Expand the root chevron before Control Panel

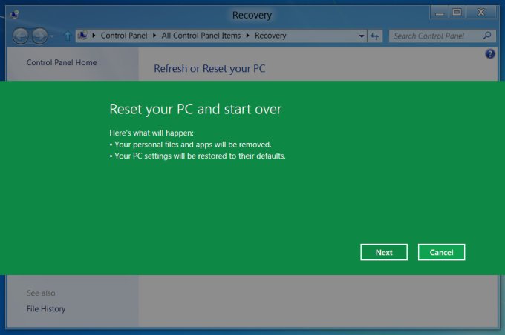pos(94,36)
